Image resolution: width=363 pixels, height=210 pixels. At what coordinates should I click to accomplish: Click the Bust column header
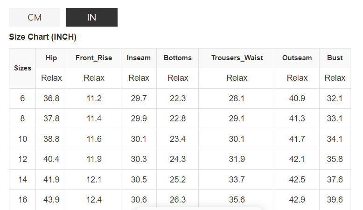335,58
